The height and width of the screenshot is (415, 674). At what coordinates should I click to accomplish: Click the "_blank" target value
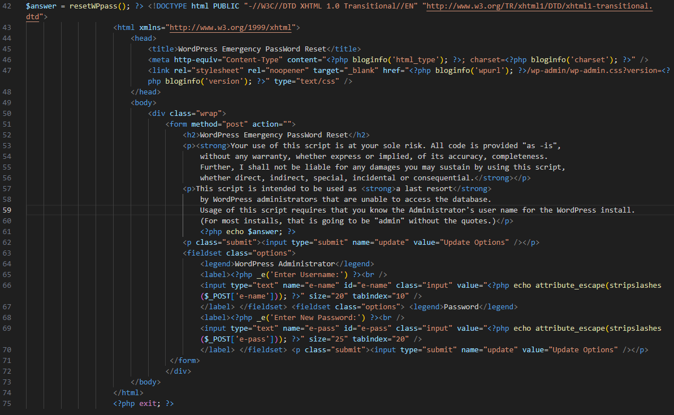(361, 71)
